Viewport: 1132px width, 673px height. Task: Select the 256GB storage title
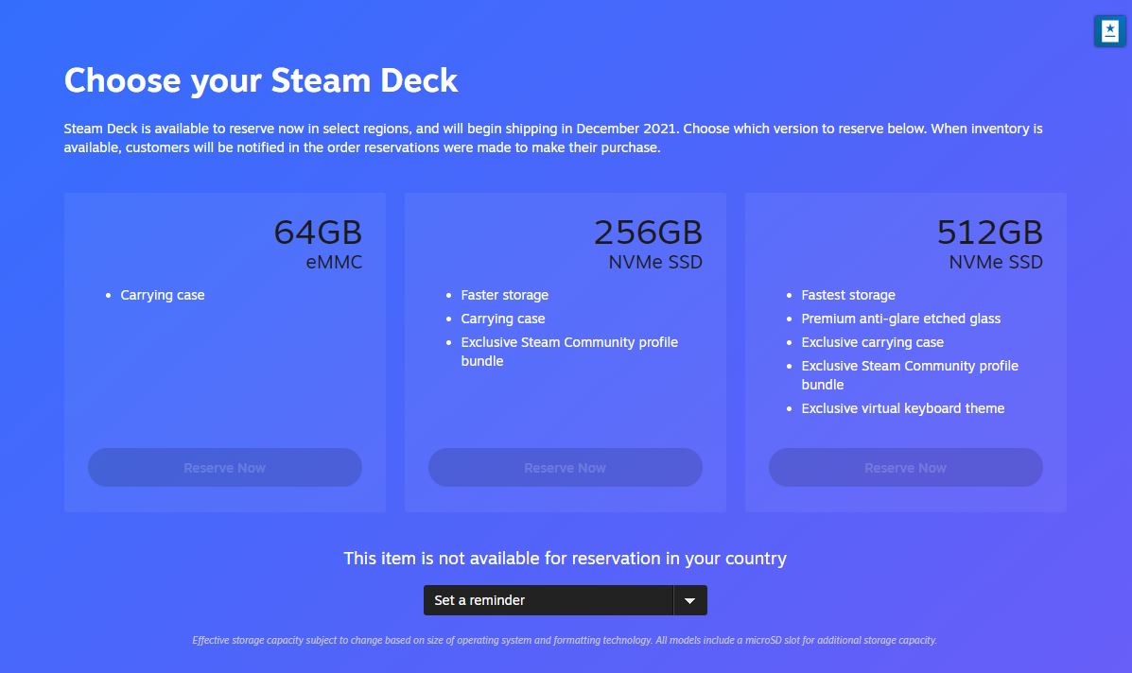(648, 233)
